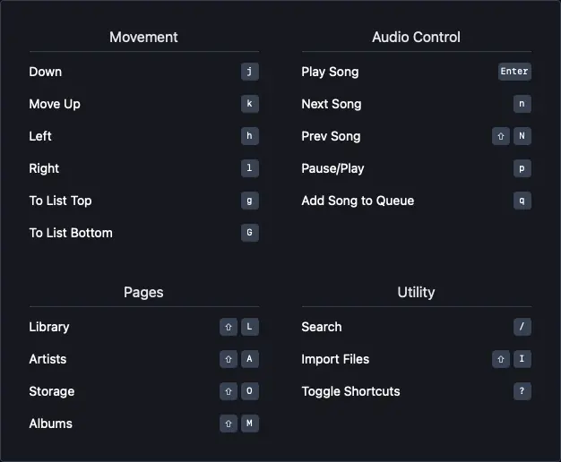Click the slash key badge for Search
Image resolution: width=561 pixels, height=462 pixels.
522,327
